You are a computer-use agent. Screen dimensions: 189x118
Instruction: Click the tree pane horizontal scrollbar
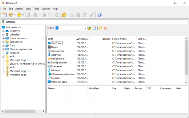click(x=20, y=111)
